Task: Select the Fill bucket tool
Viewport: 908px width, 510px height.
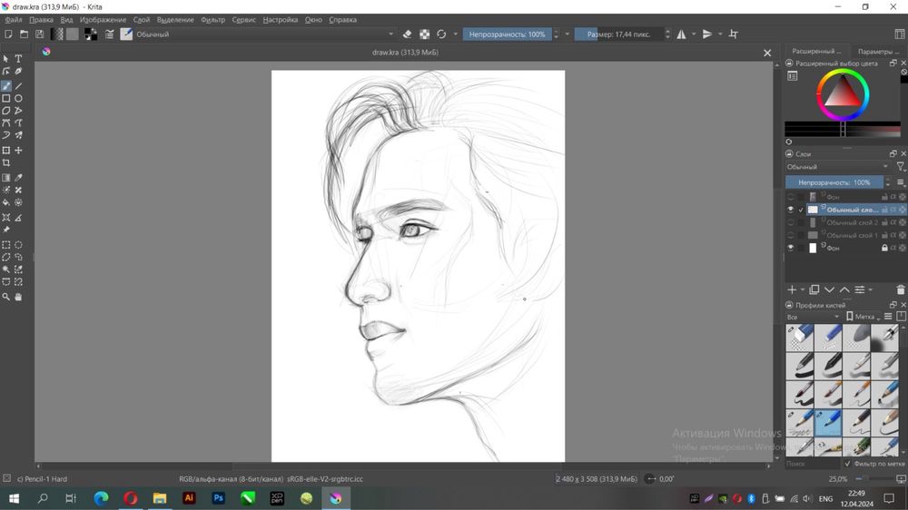Action: tap(5, 202)
